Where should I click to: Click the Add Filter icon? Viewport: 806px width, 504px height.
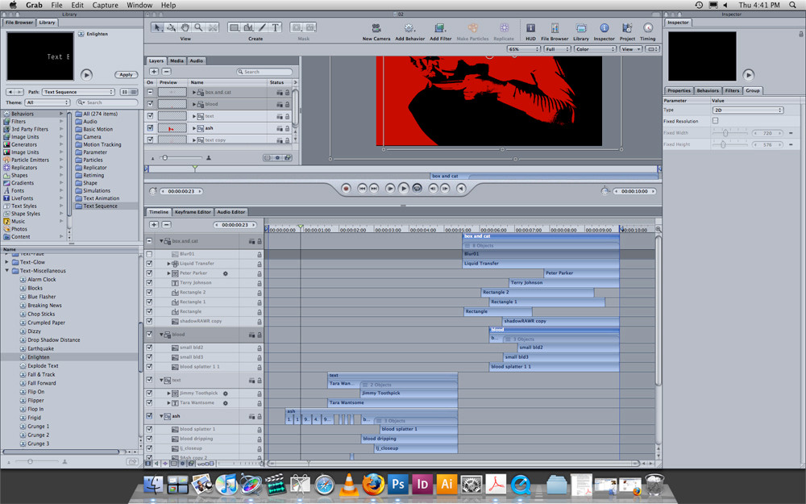pos(440,27)
